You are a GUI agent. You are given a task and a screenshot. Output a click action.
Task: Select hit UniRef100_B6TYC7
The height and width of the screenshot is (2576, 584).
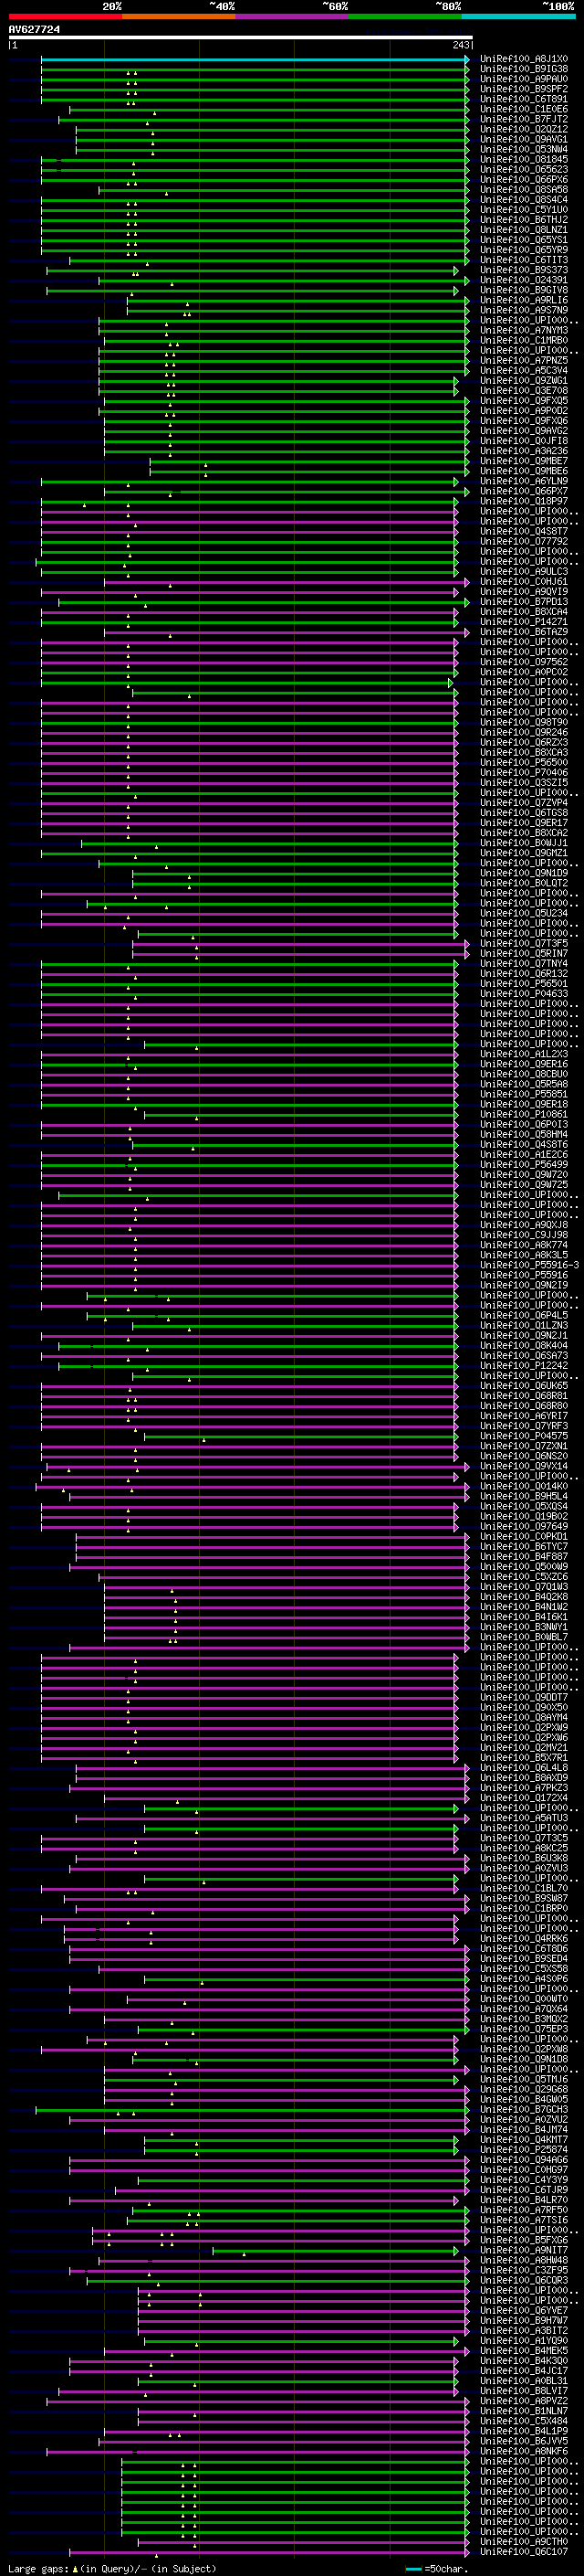pyautogui.click(x=524, y=1547)
